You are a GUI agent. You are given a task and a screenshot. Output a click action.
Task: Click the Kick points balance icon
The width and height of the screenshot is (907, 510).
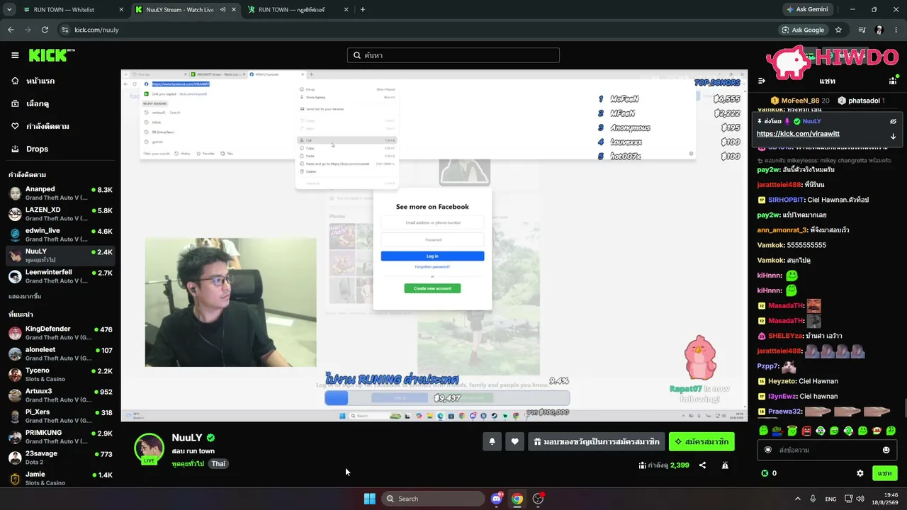[x=765, y=473]
